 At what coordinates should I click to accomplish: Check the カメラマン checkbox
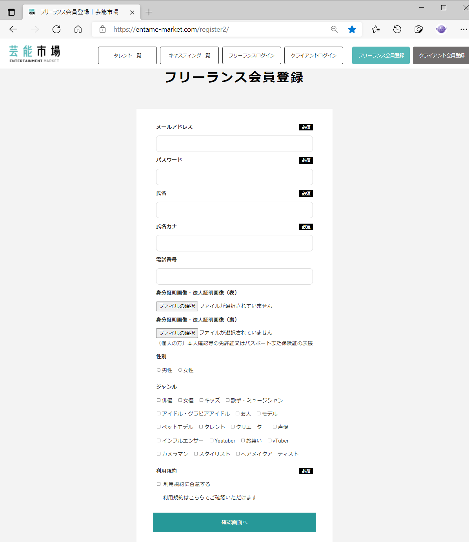(159, 453)
